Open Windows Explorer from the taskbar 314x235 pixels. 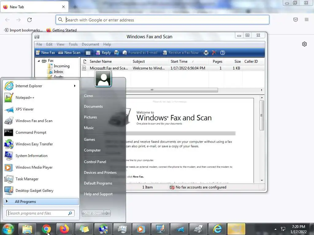click(x=27, y=229)
